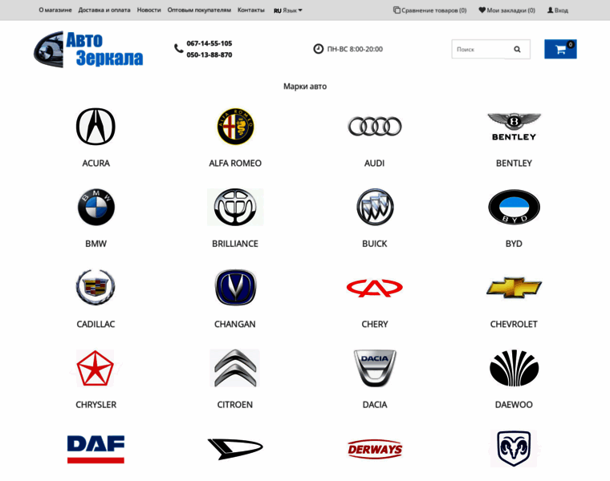Open the О магазине menu item
Screen dimensions: 610x481
coord(55,10)
